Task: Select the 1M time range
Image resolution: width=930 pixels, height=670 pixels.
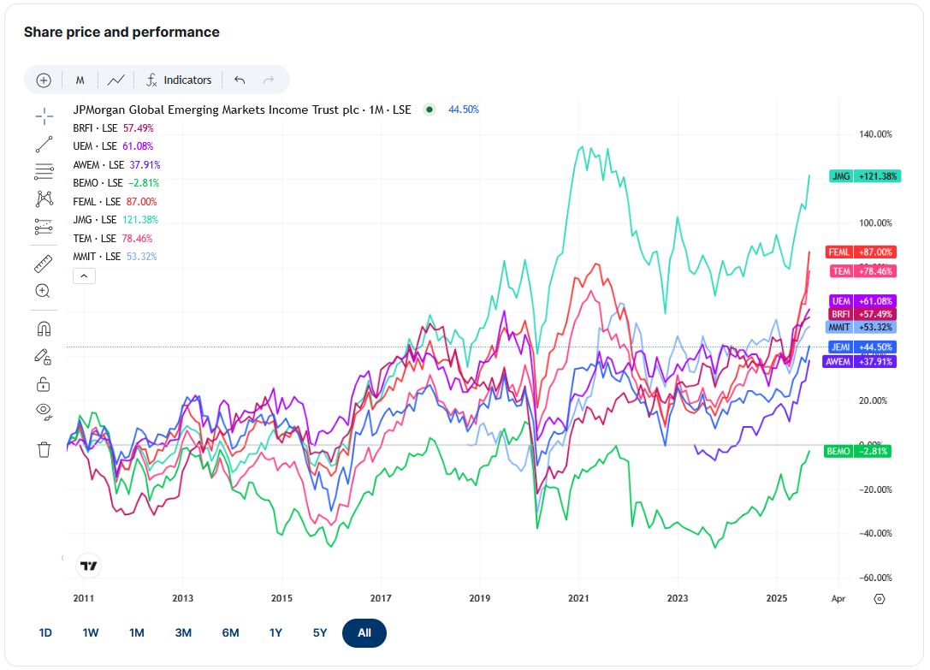Action: click(x=137, y=632)
